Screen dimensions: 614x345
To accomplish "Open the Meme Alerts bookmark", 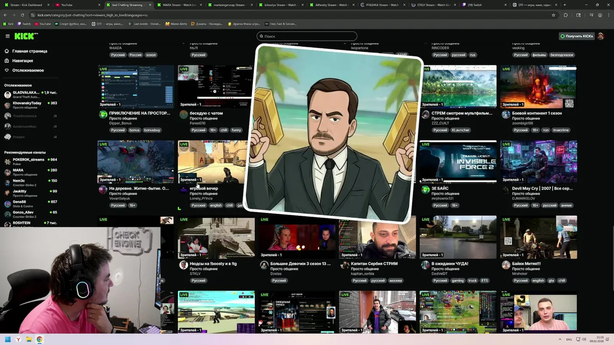I will point(176,23).
